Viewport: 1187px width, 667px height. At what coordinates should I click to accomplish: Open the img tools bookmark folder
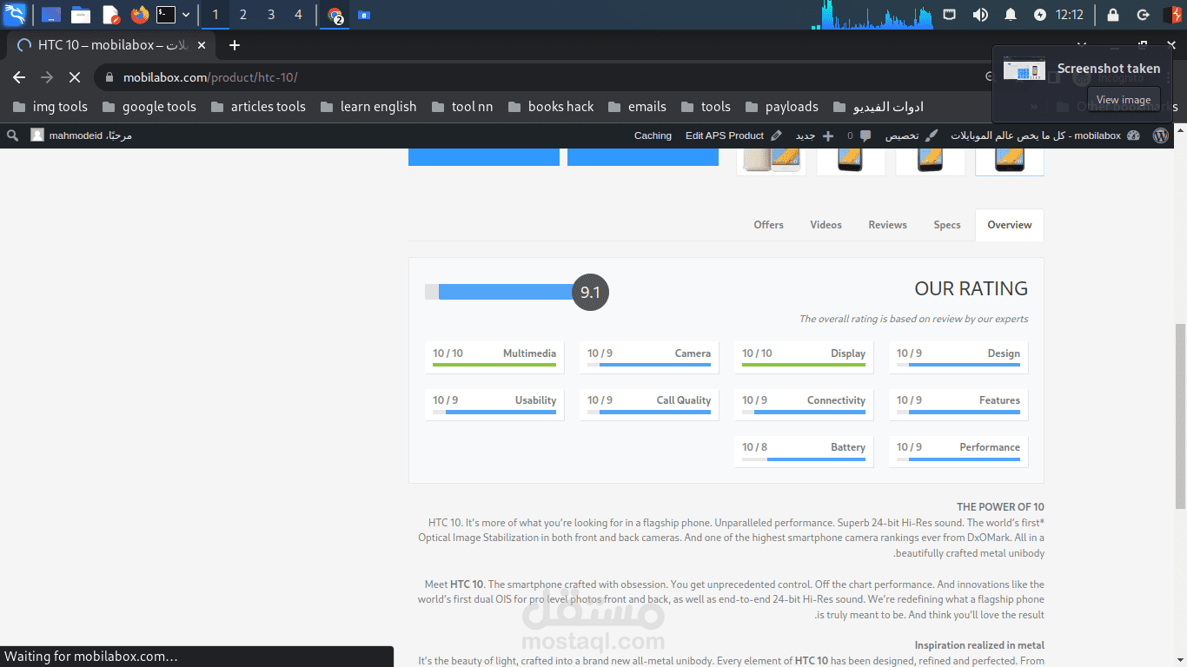(x=50, y=107)
